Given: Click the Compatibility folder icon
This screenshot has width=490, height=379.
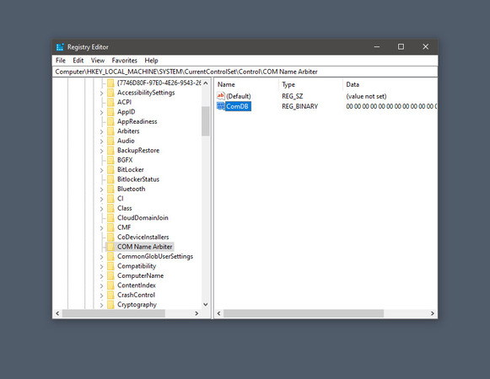Looking at the screenshot, I should pos(110,266).
